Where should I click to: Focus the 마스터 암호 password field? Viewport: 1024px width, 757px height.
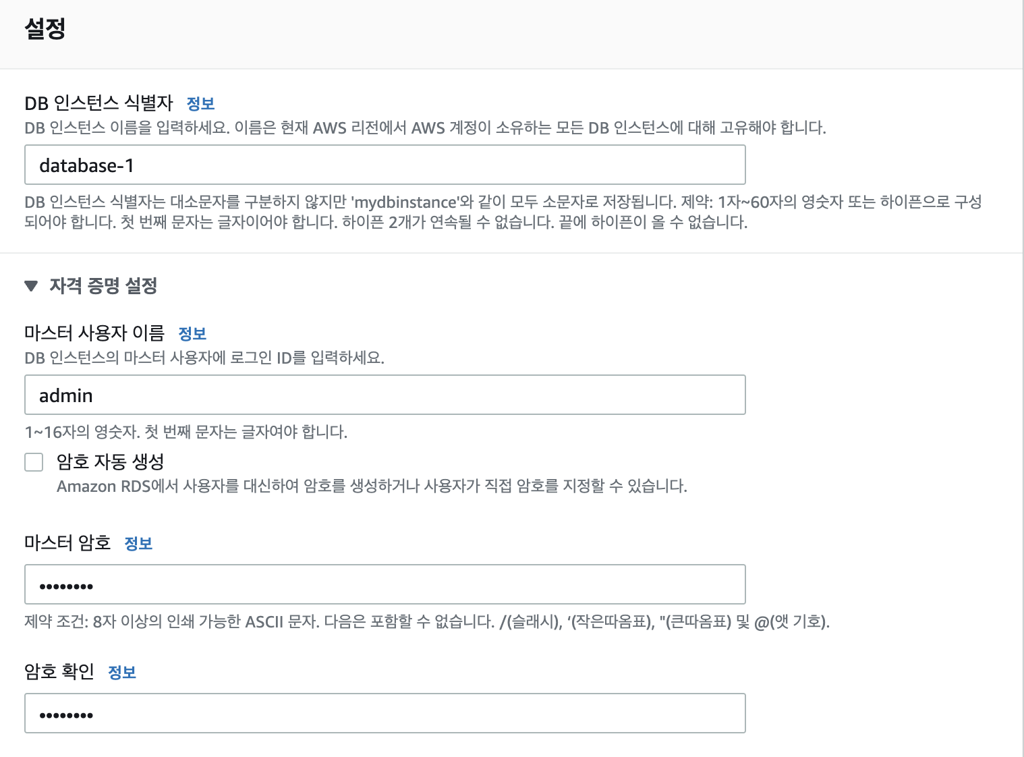[x=385, y=585]
